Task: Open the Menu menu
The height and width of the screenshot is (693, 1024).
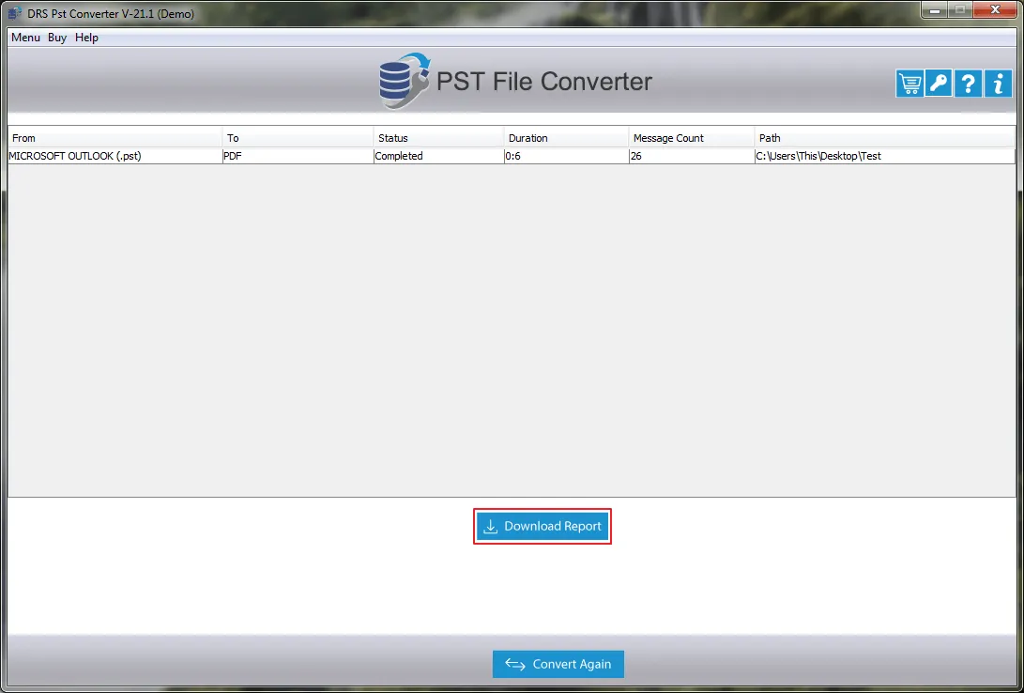Action: pos(25,38)
